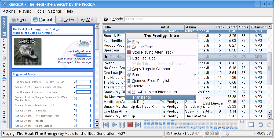Open the Tools menu
Image resolution: width=274 pixels, height=138 pixels.
[39, 11]
